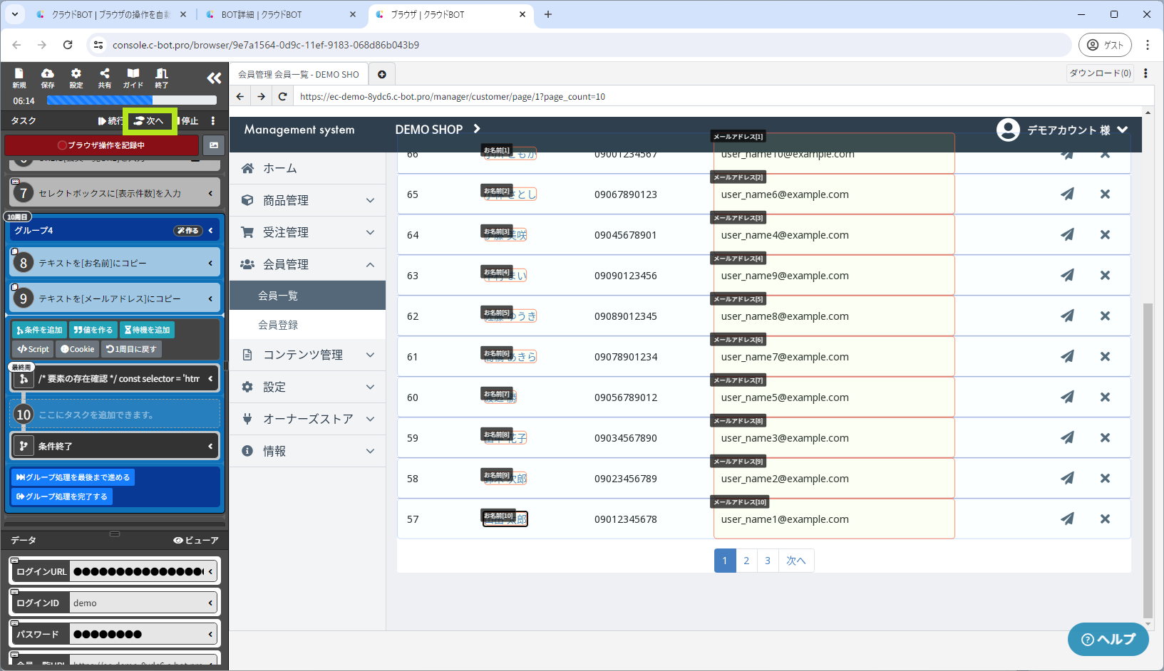Go back in the virtual browser
Viewport: 1164px width, 671px height.
pyautogui.click(x=240, y=97)
